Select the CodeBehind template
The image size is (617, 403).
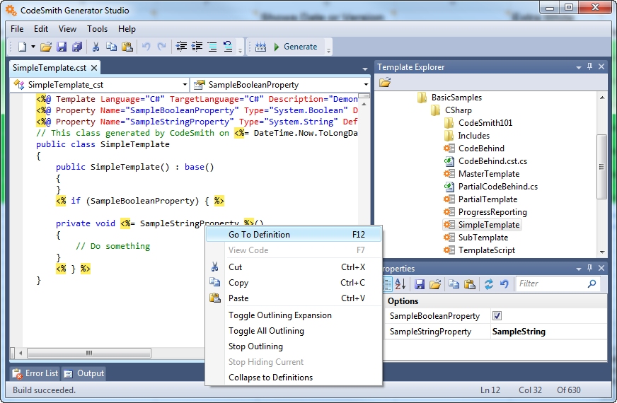(481, 148)
